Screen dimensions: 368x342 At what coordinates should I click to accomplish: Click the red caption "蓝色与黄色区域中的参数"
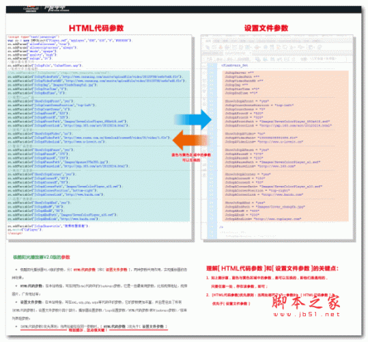pyautogui.click(x=191, y=155)
